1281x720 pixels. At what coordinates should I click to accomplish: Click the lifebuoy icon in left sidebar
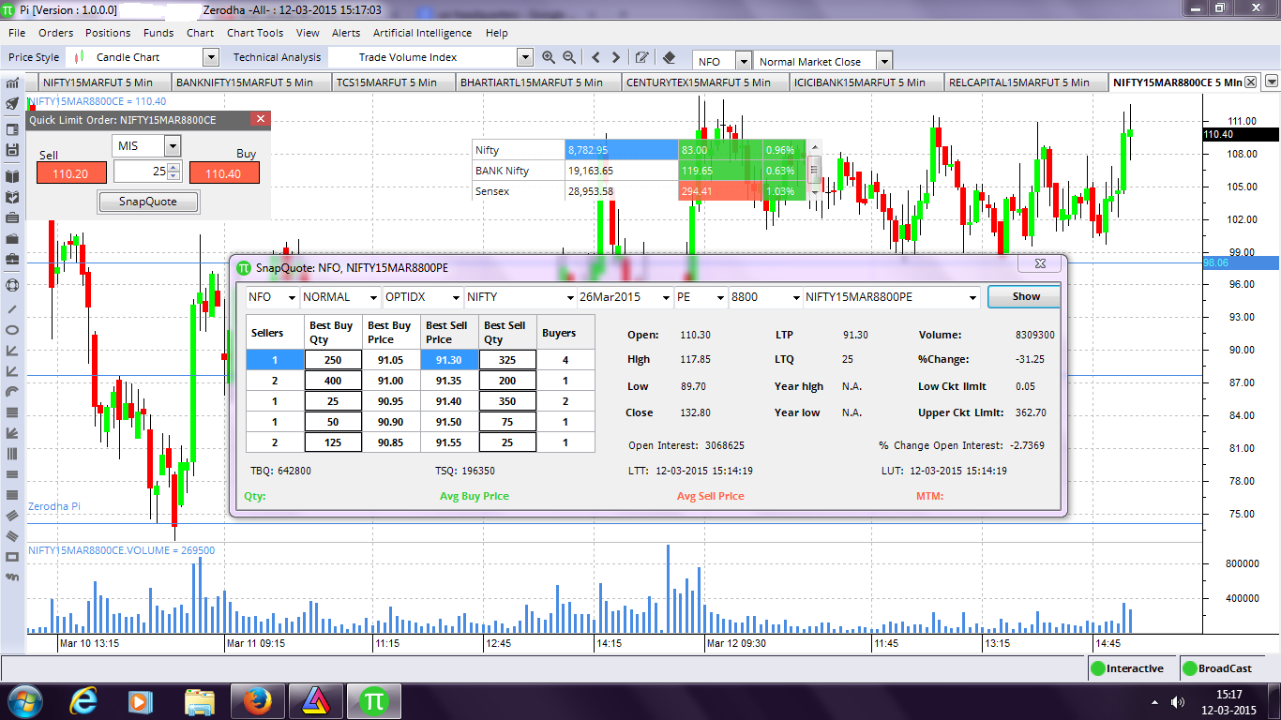[x=12, y=284]
